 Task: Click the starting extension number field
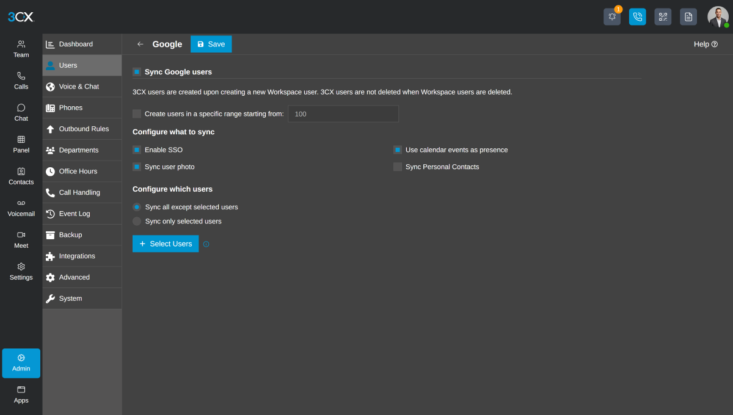click(343, 114)
